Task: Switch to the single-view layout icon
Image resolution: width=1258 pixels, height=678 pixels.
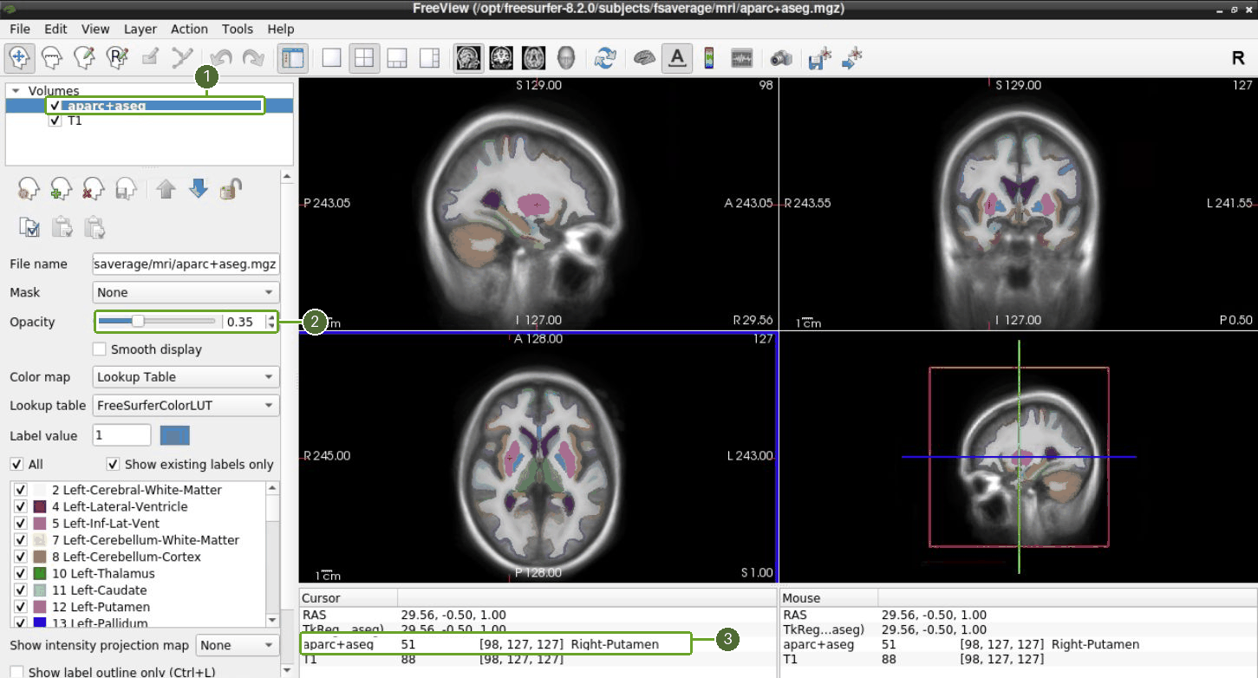Action: point(331,58)
